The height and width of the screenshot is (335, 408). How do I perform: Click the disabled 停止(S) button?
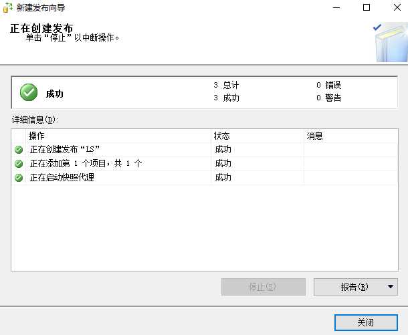point(264,287)
